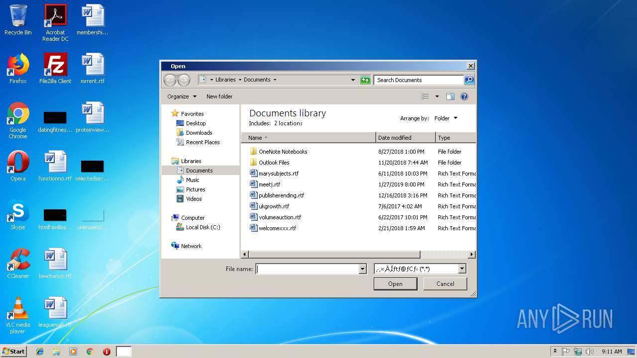
Task: Select Desktop in the navigation pane
Action: [x=196, y=123]
